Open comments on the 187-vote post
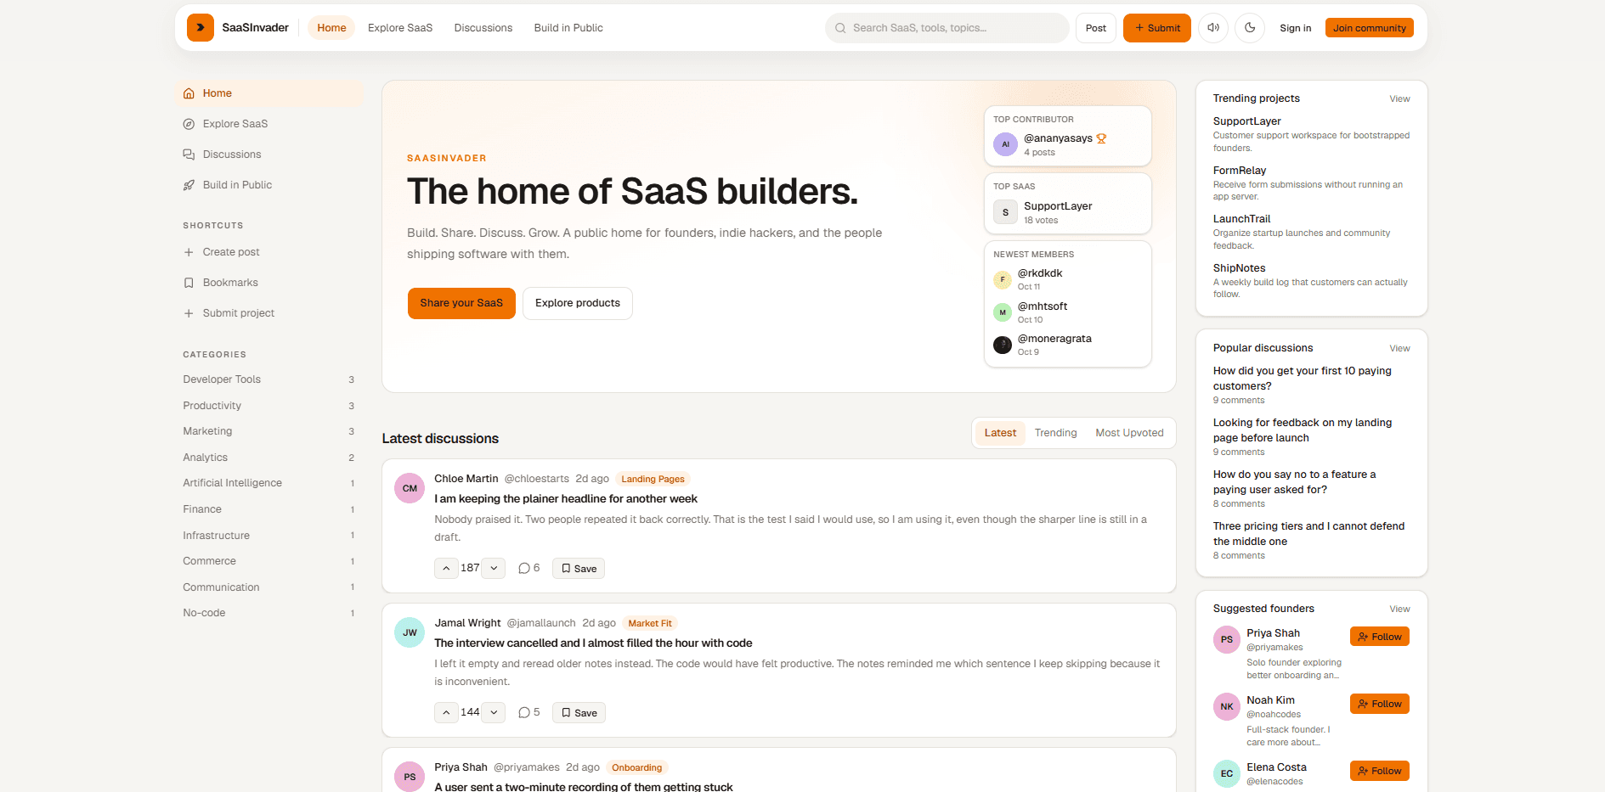The height and width of the screenshot is (792, 1605). point(528,568)
